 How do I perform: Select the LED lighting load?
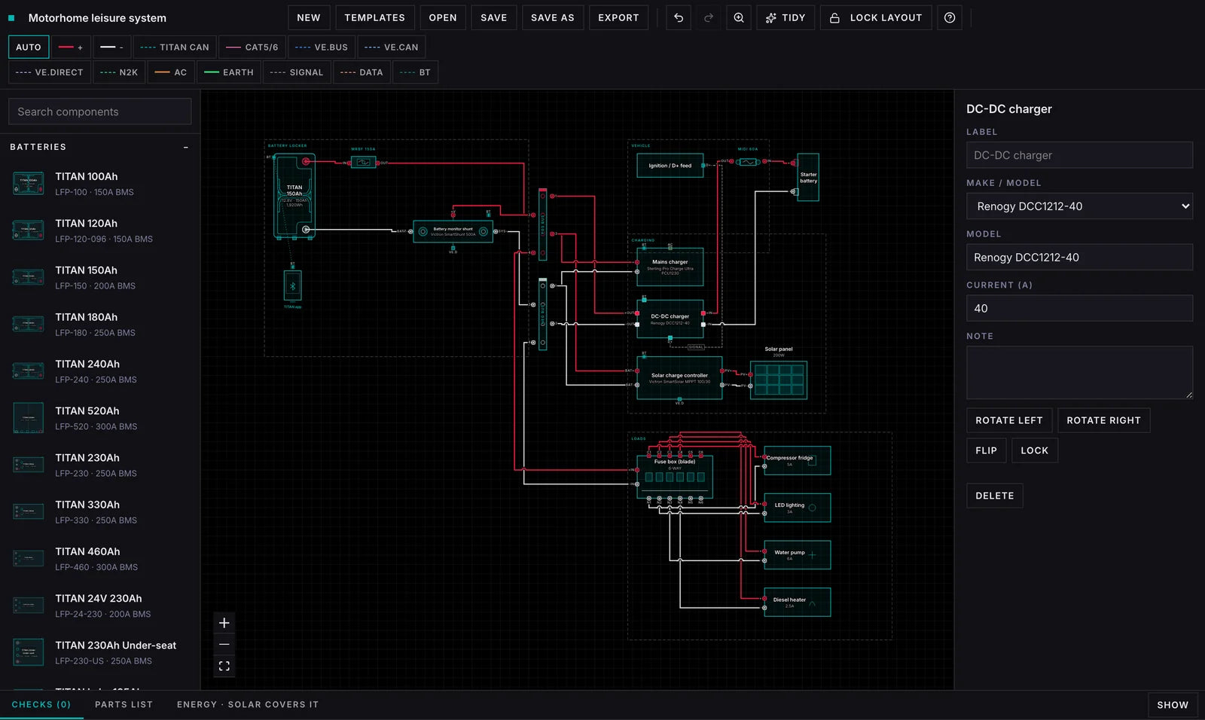798,508
